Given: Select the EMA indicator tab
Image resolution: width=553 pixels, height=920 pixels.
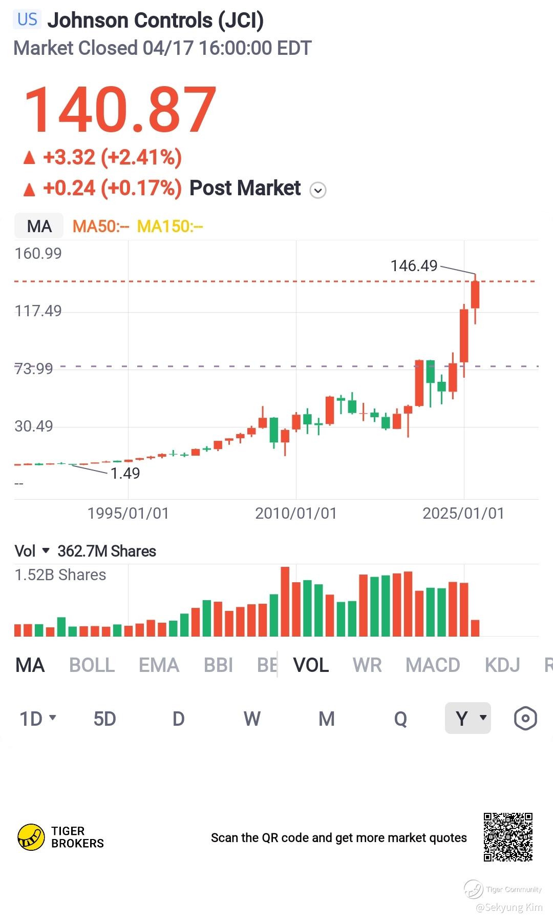Looking at the screenshot, I should click(x=159, y=665).
